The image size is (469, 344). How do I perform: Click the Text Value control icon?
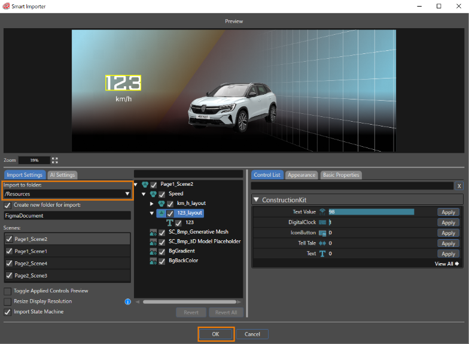[322, 212]
